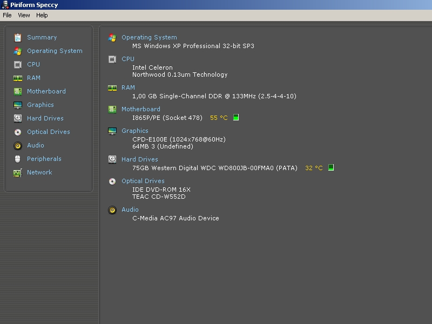This screenshot has width=432, height=324.
Task: Click Motherboard heading link in main panel
Action: point(141,109)
